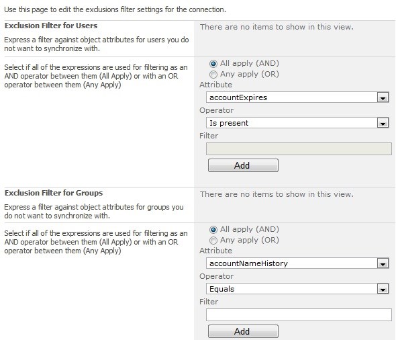Open the Equals operator dropdown arrow
396x340 pixels.
[x=383, y=289]
